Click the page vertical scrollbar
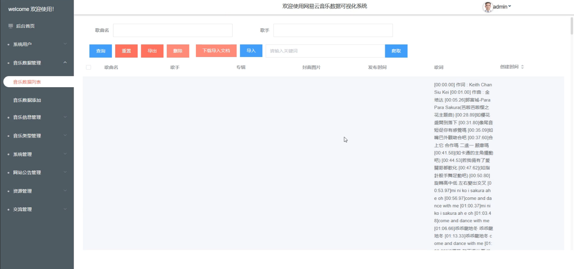Screen dimensions: 574x269 [572, 26]
